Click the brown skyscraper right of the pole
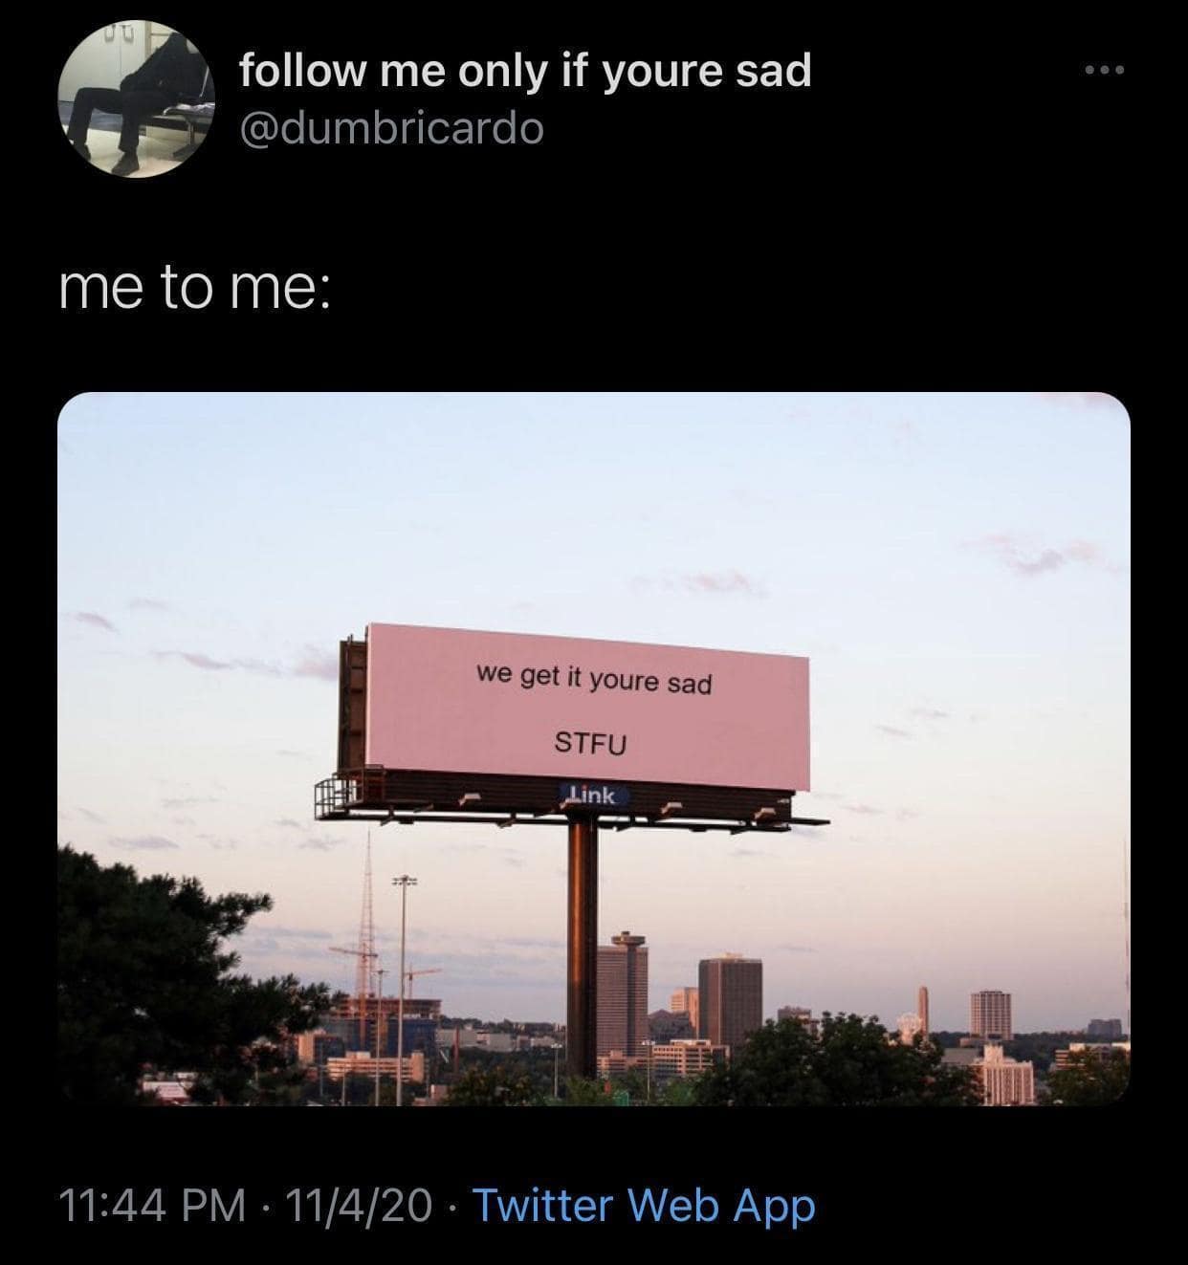 [x=730, y=999]
